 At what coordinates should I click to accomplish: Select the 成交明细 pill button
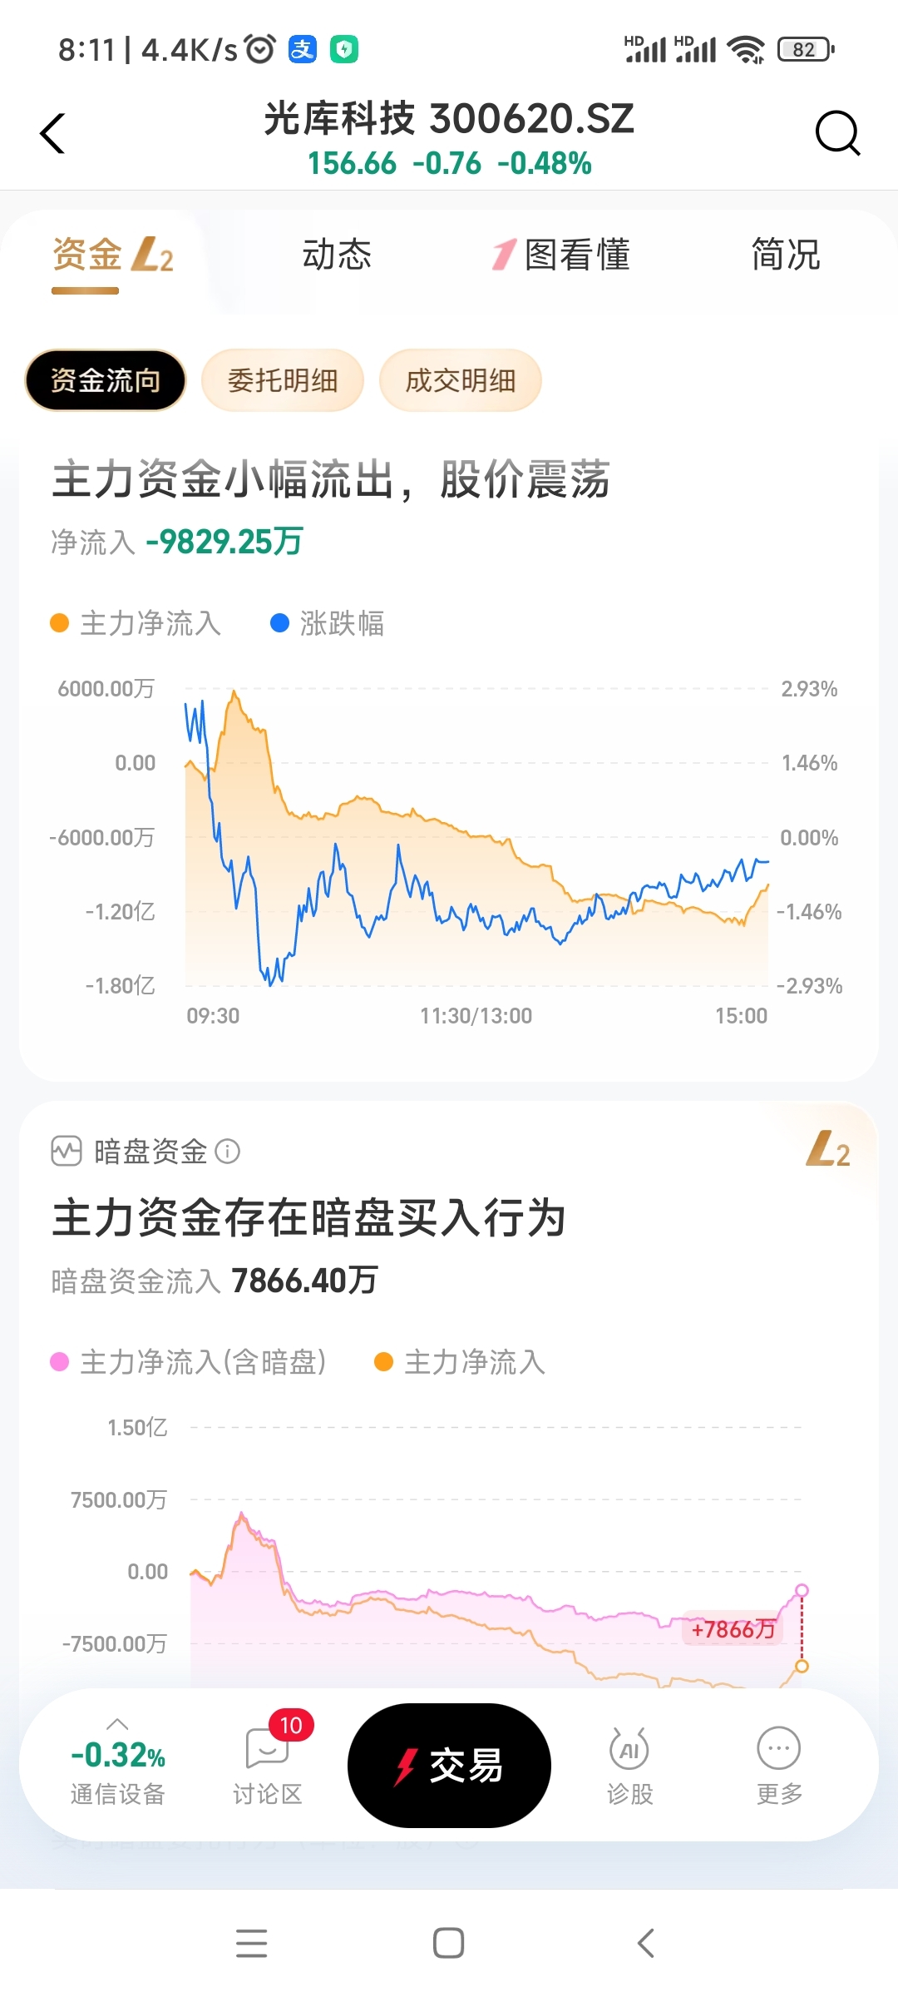point(461,380)
